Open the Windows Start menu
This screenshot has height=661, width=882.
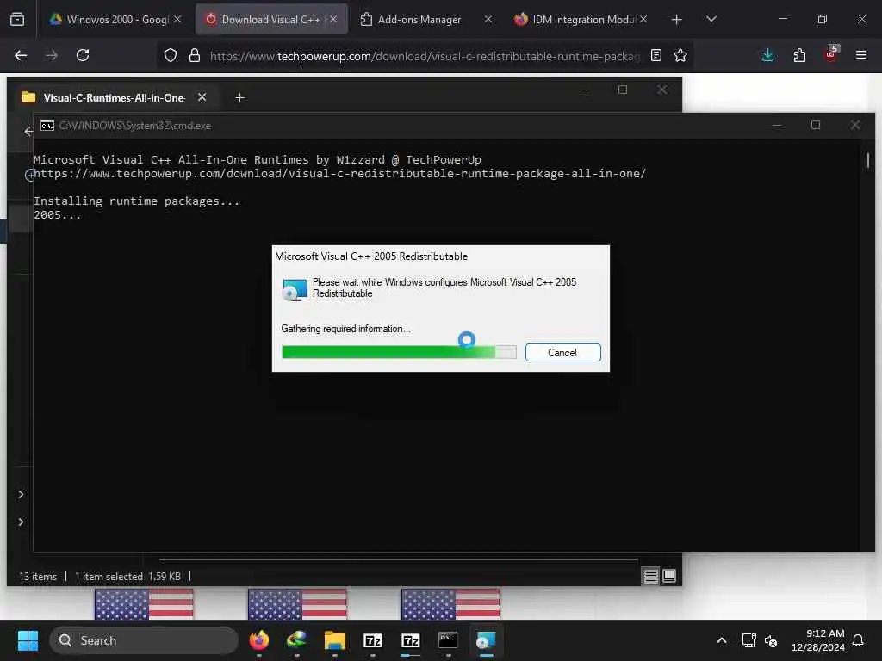pos(28,640)
